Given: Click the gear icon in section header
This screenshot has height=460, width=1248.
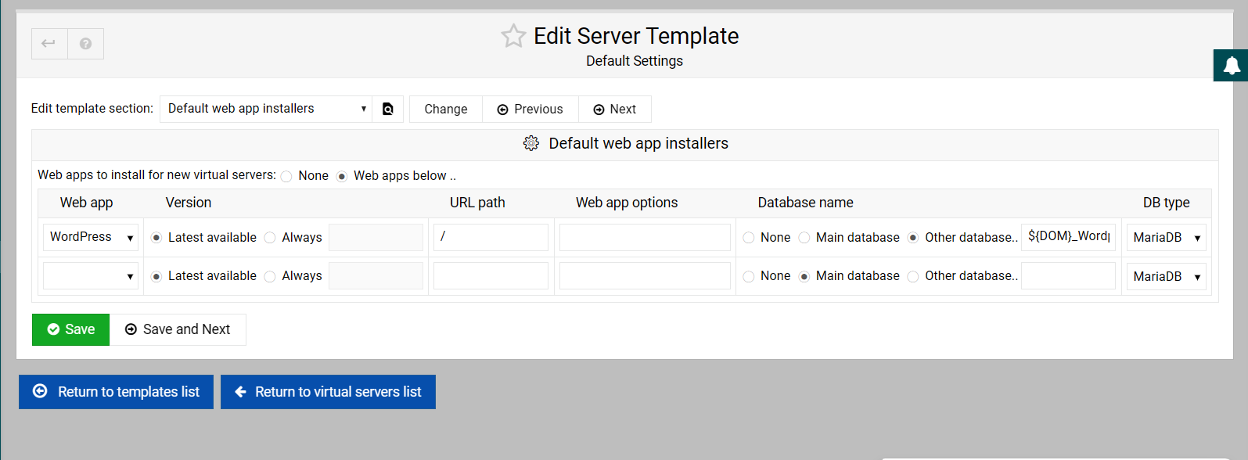Looking at the screenshot, I should [531, 143].
